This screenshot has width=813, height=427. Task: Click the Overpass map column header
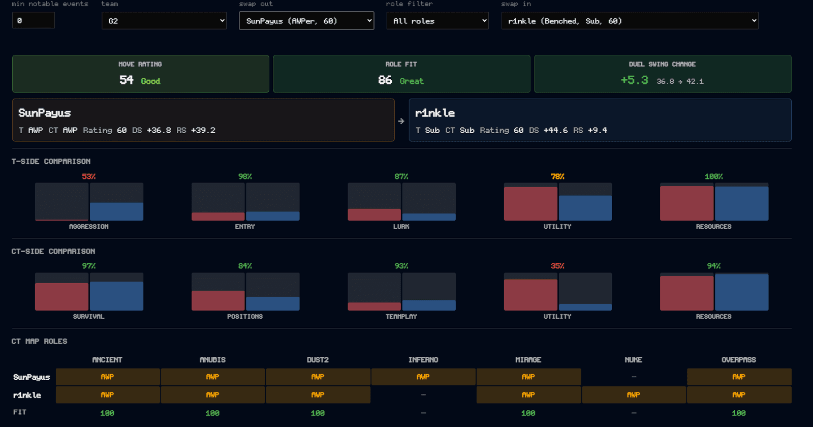(739, 359)
